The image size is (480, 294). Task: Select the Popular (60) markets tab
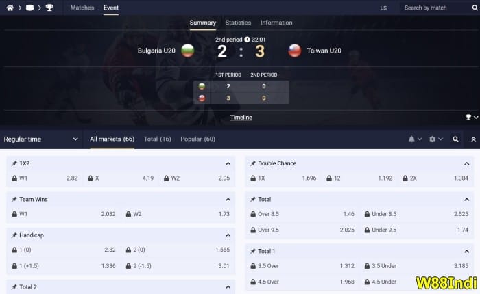[x=197, y=139]
